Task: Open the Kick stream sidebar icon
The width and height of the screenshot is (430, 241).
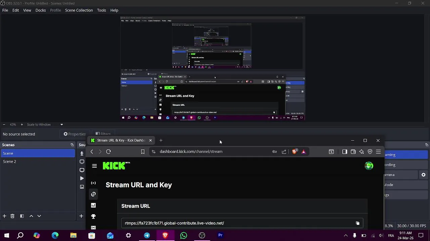Action: [x=93, y=183]
